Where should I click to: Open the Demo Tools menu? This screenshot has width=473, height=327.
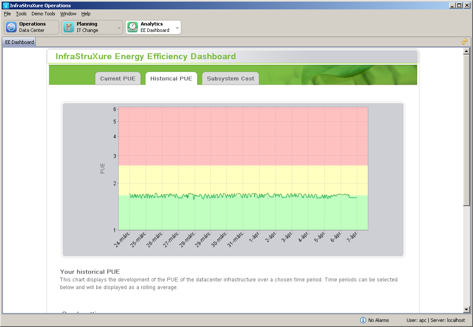coord(43,14)
